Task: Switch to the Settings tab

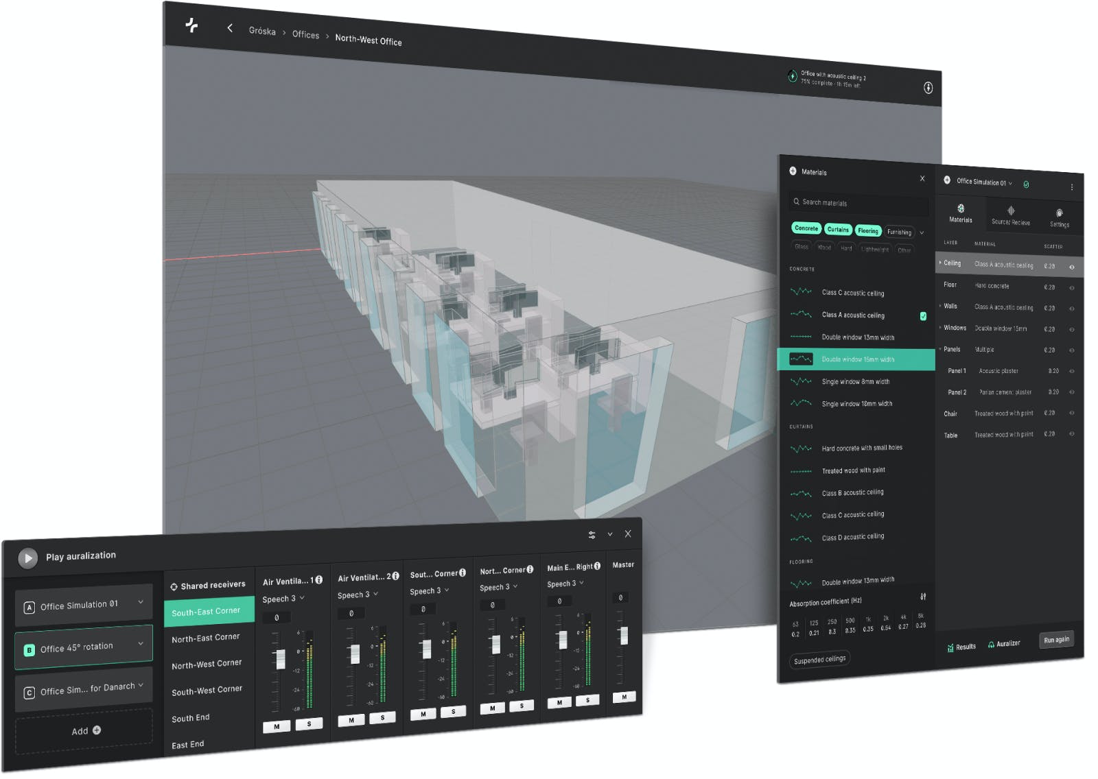Action: coord(1059,217)
